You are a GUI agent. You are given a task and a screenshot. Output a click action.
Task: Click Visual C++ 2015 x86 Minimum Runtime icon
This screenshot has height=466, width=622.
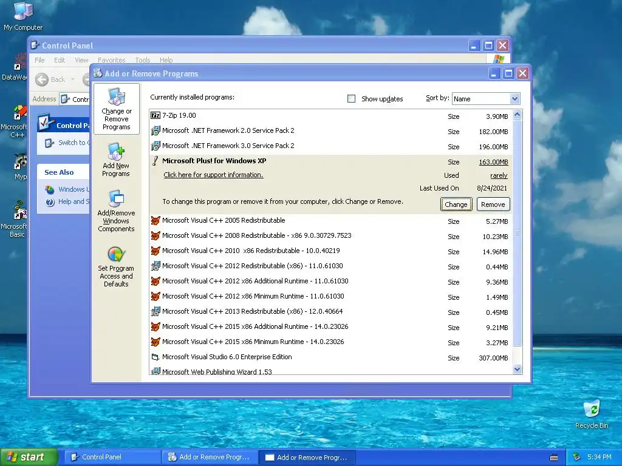155,342
